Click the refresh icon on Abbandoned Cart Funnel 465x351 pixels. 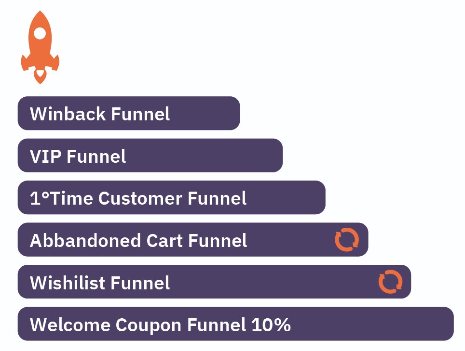click(x=347, y=239)
